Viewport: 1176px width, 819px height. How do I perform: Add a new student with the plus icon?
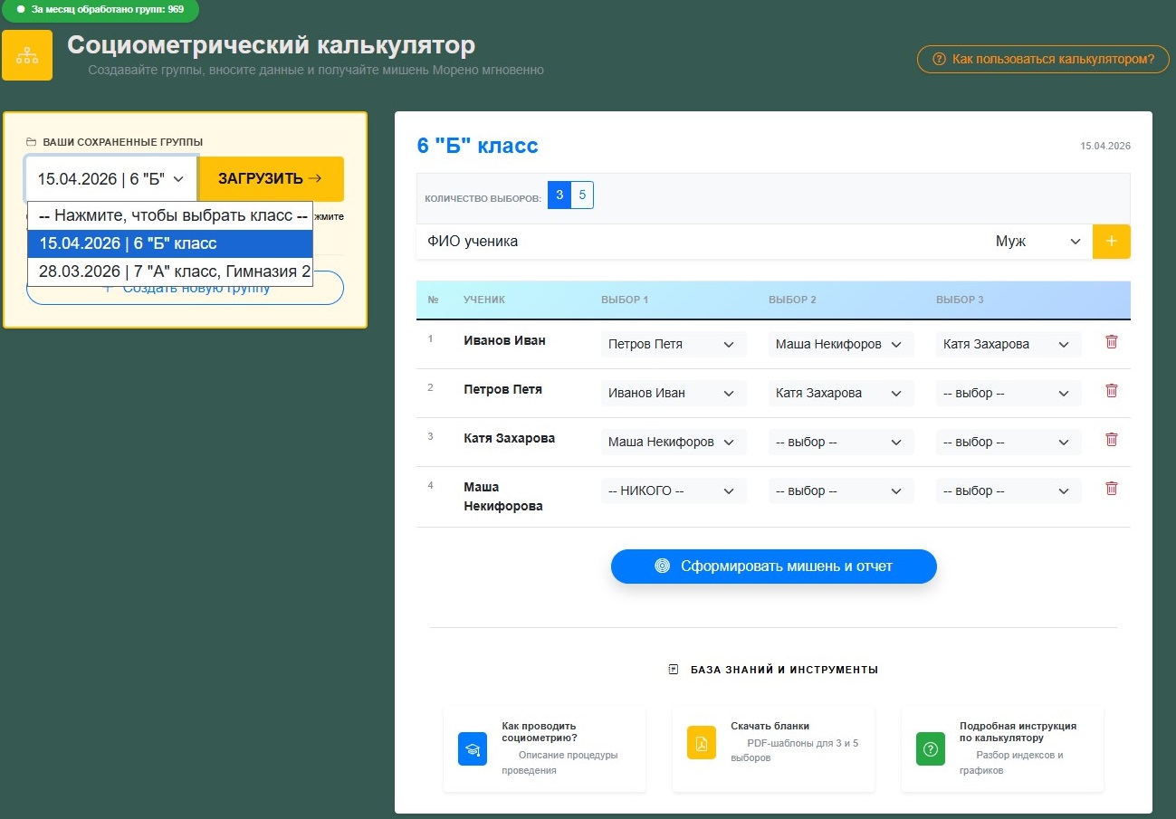tap(1112, 241)
